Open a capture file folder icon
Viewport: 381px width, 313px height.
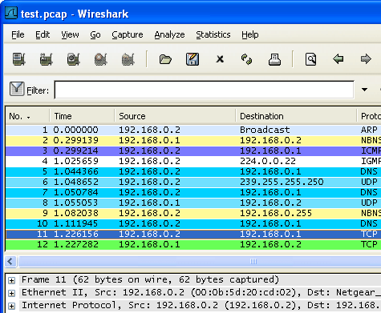(165, 59)
